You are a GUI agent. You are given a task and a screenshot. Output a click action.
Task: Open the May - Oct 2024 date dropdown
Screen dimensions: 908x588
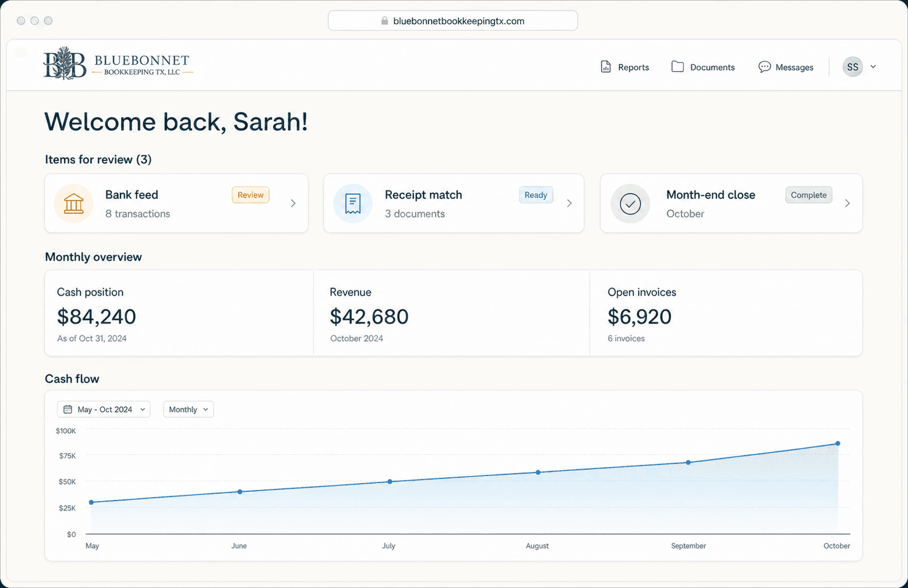click(104, 410)
